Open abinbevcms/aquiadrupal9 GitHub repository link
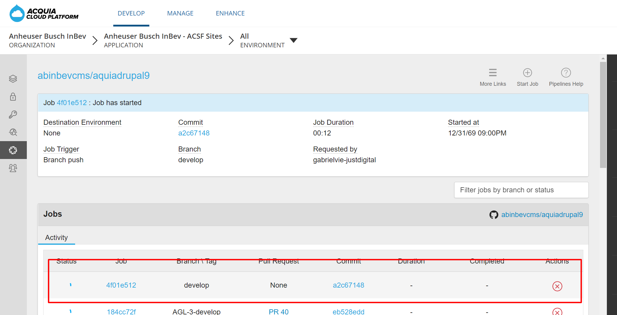617x315 pixels. coord(542,215)
